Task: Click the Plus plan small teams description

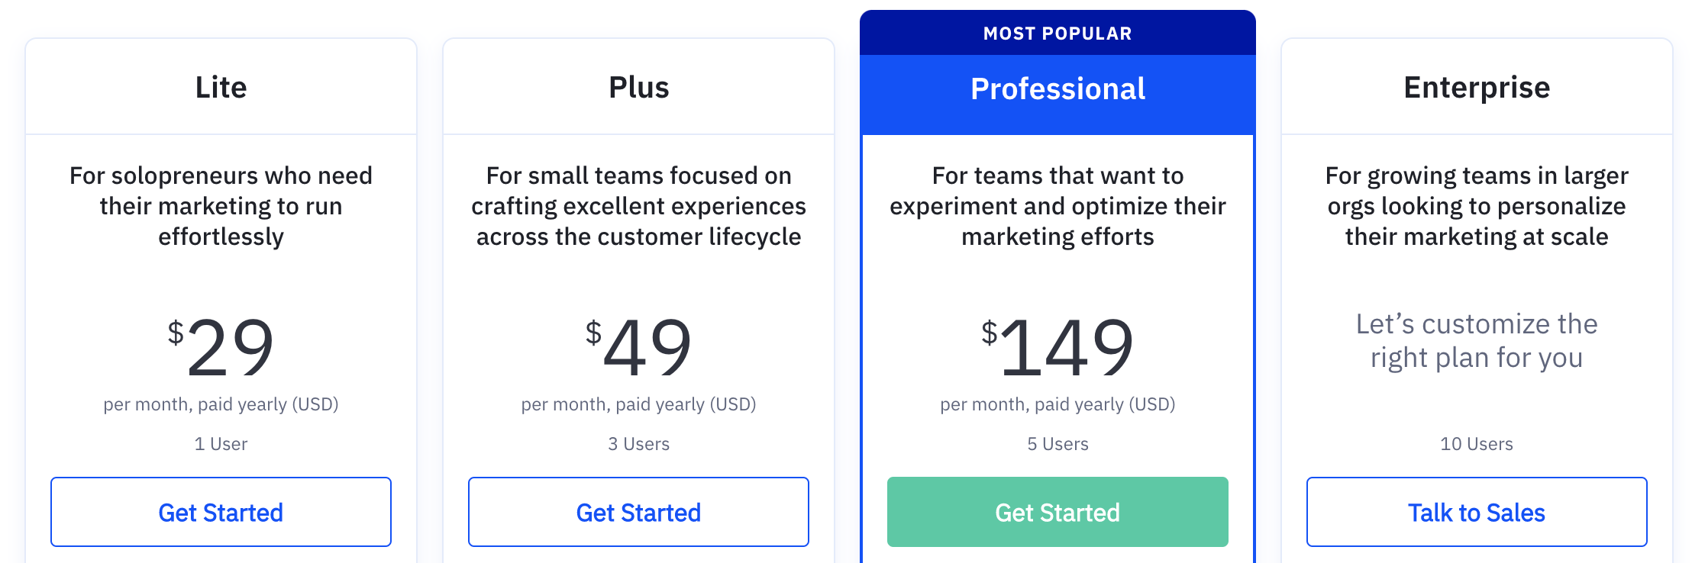Action: [638, 206]
